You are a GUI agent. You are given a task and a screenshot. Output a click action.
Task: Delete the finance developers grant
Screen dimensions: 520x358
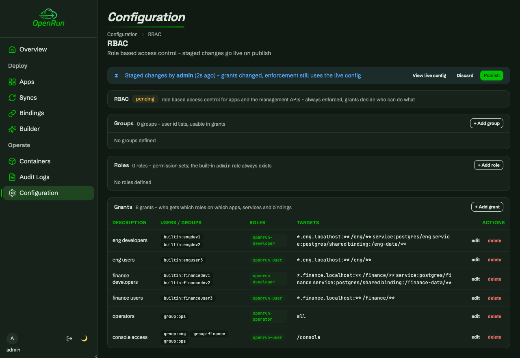tap(494, 279)
